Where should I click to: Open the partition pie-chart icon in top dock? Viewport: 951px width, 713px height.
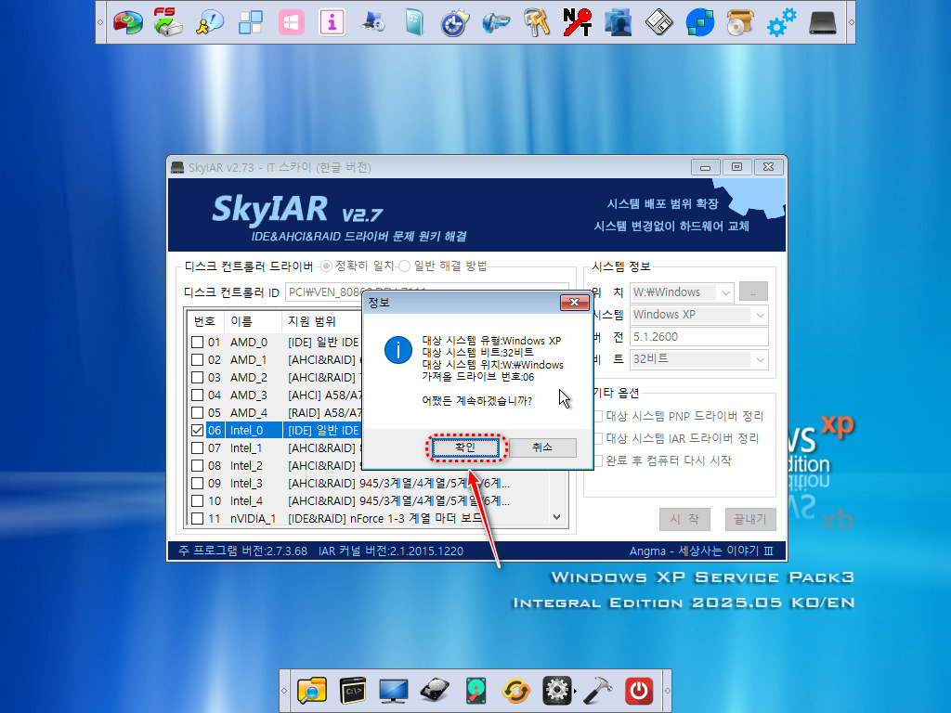(x=127, y=22)
